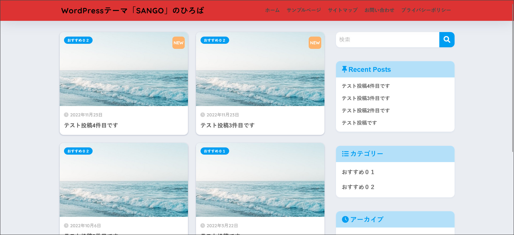Click the site title WordPressテーマ「SANGO」のひろば
This screenshot has height=235, width=514.
[133, 11]
